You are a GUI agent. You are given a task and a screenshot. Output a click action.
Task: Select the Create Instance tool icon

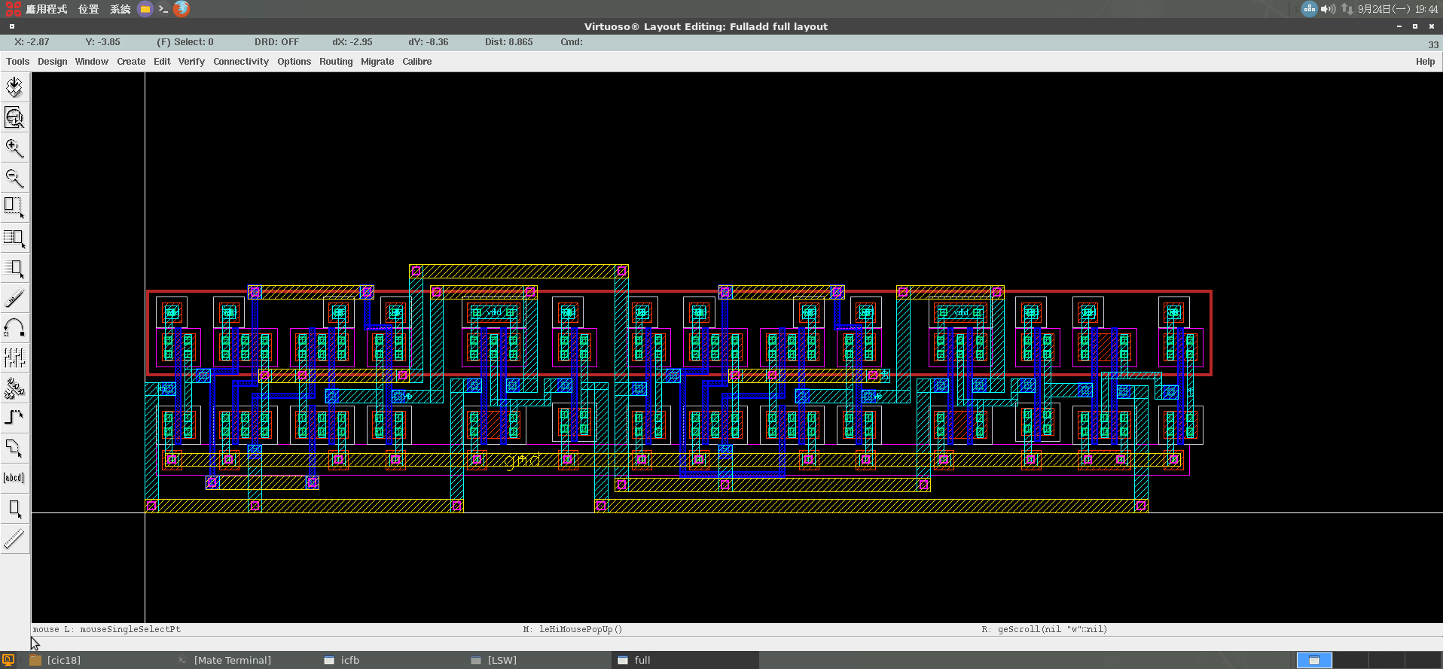click(14, 388)
